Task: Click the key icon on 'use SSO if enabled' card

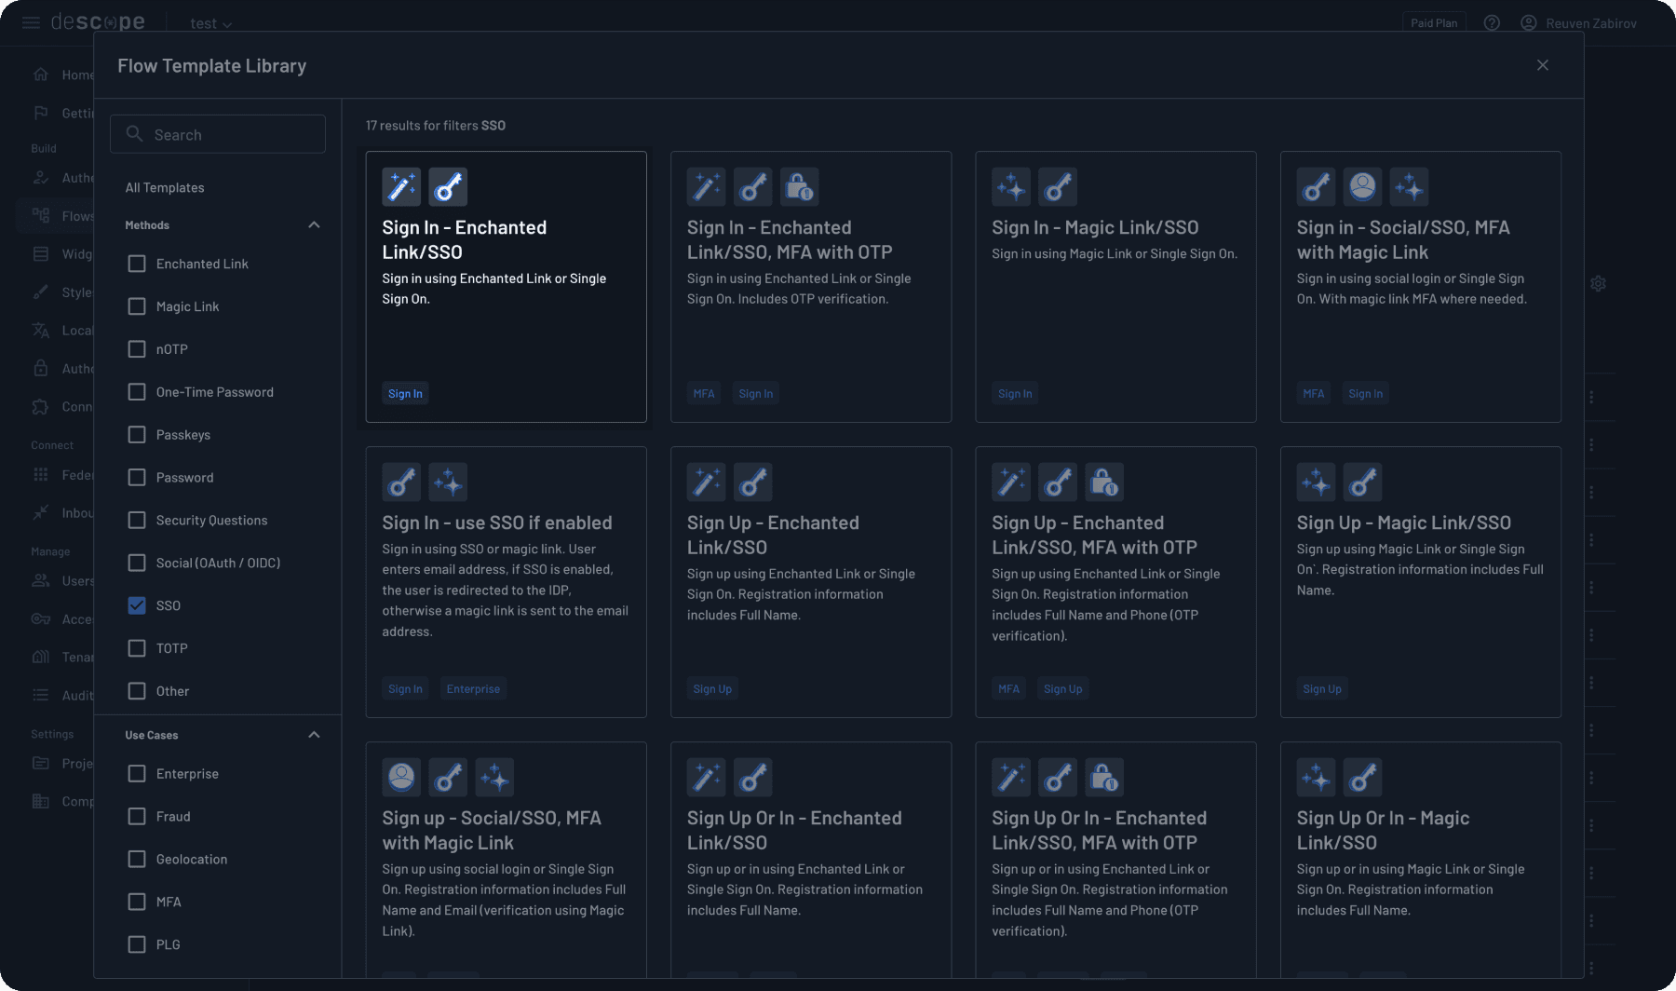Action: pos(401,482)
